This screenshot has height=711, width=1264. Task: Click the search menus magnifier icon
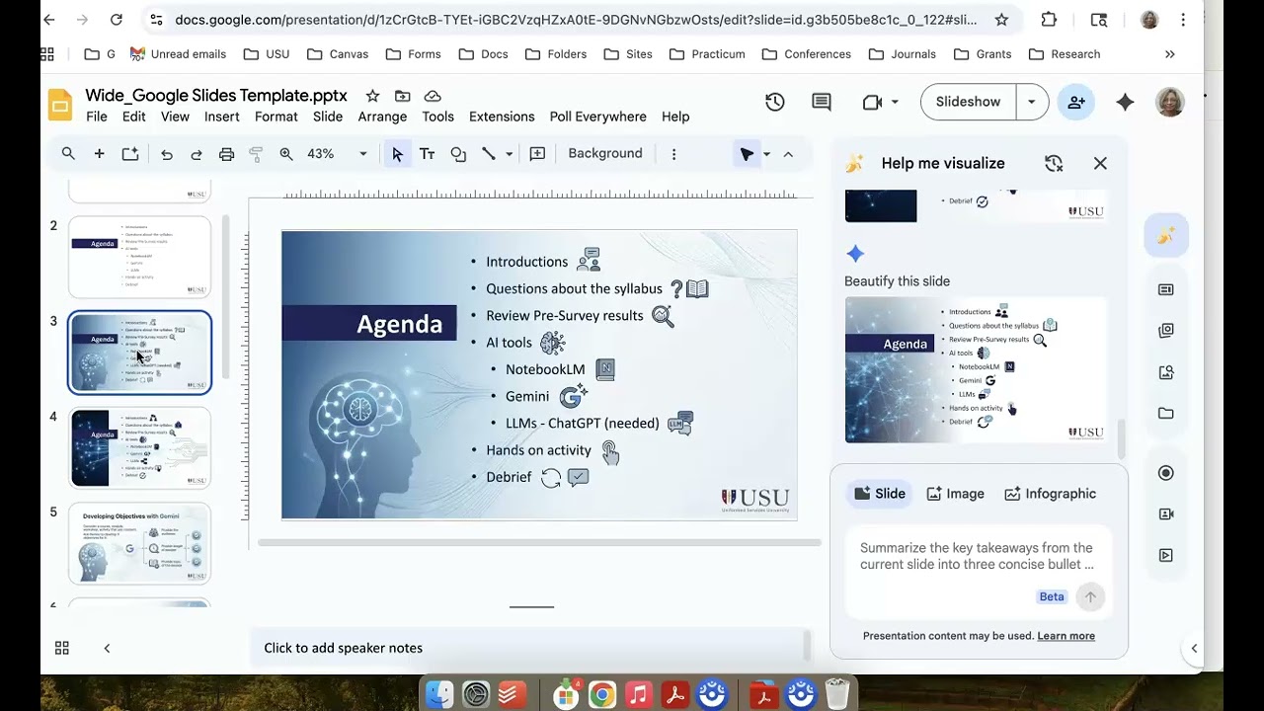pos(68,154)
